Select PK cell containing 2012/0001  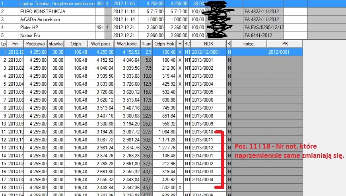point(285,52)
